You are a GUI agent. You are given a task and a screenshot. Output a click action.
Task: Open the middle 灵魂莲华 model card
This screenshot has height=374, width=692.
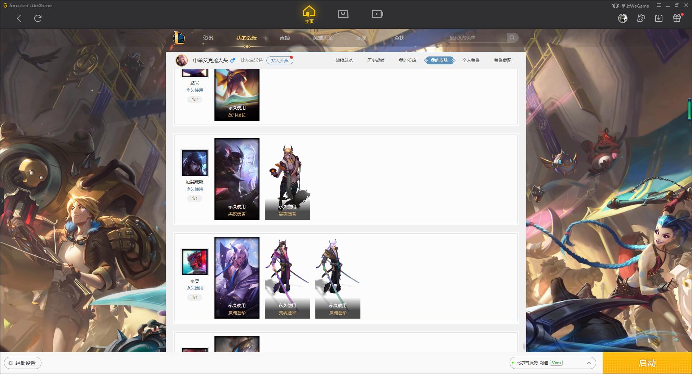[x=287, y=278]
